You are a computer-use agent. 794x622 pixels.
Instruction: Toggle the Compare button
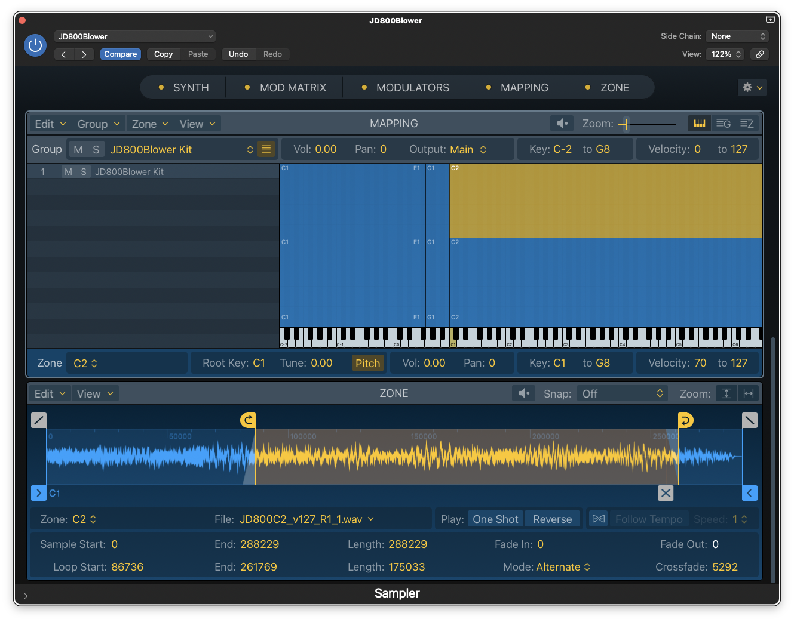point(121,54)
